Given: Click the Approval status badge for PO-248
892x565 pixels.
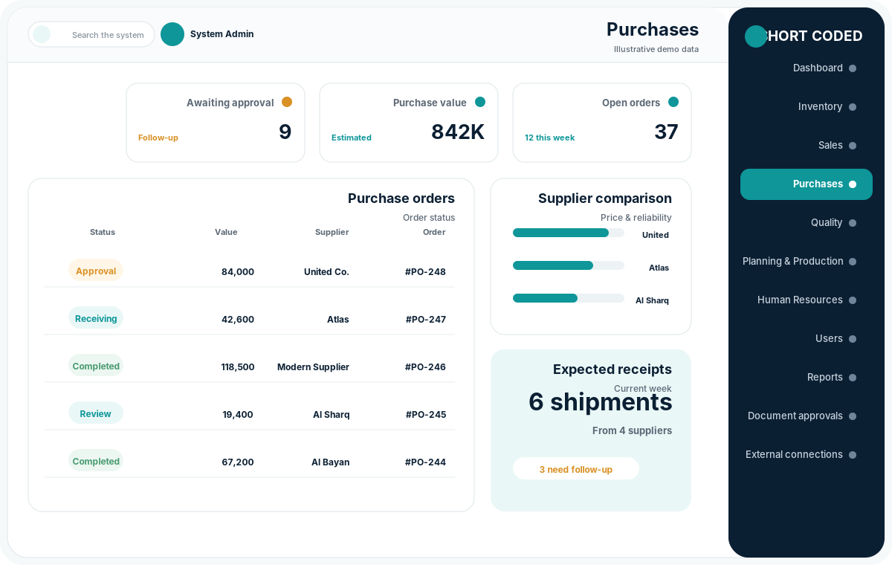Looking at the screenshot, I should [x=96, y=271].
